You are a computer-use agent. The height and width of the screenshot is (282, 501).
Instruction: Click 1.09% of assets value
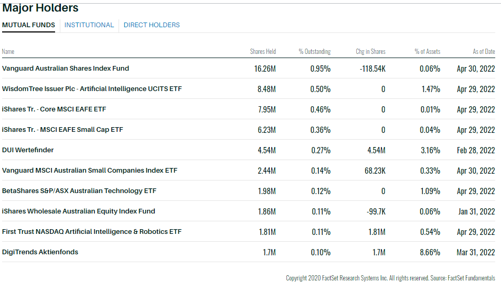pyautogui.click(x=430, y=191)
